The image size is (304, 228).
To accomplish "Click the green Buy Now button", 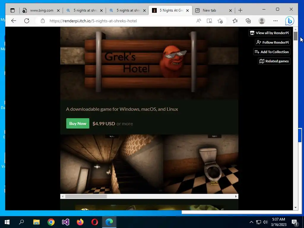I will [x=78, y=123].
